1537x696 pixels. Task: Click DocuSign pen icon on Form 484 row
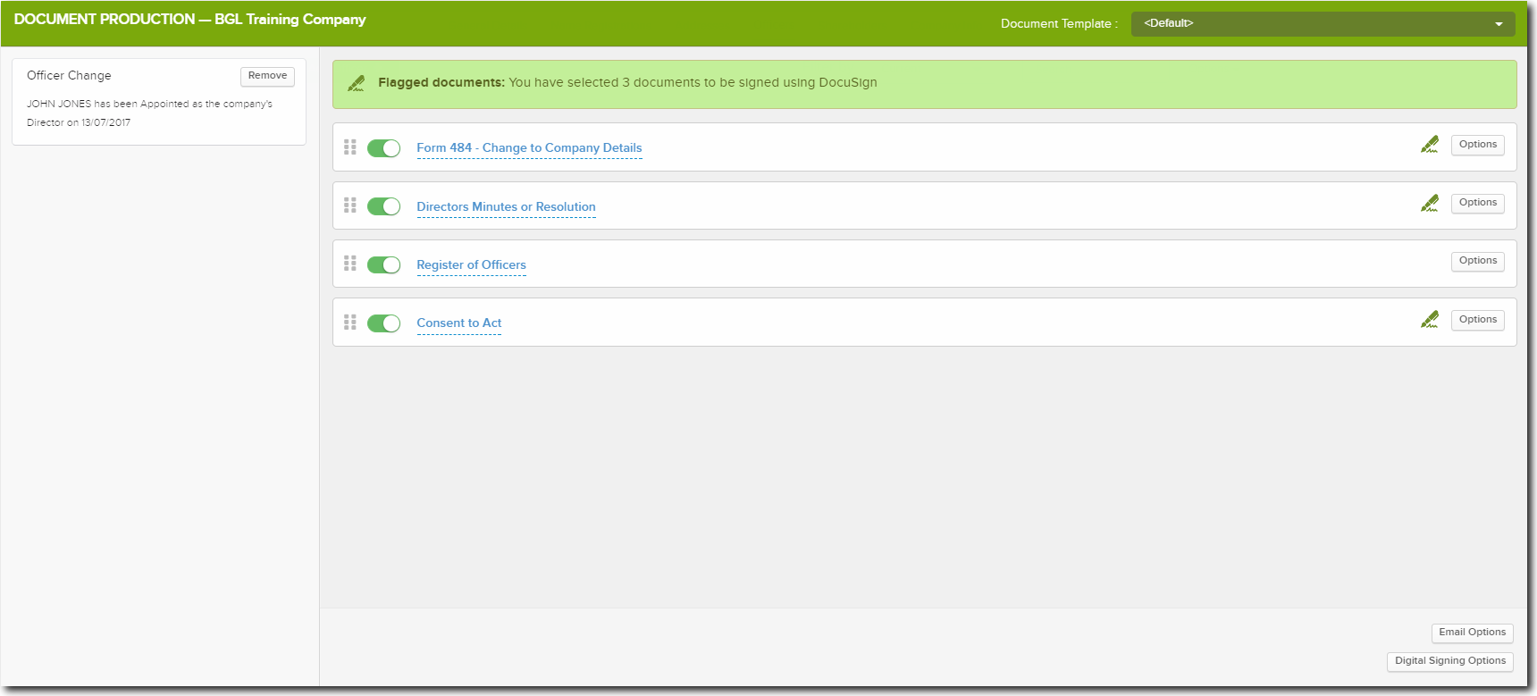click(x=1430, y=145)
